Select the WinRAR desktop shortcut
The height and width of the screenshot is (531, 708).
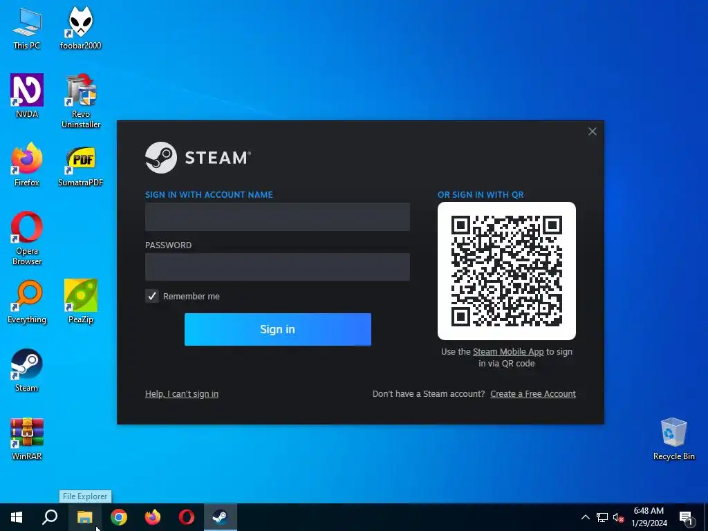pos(27,438)
